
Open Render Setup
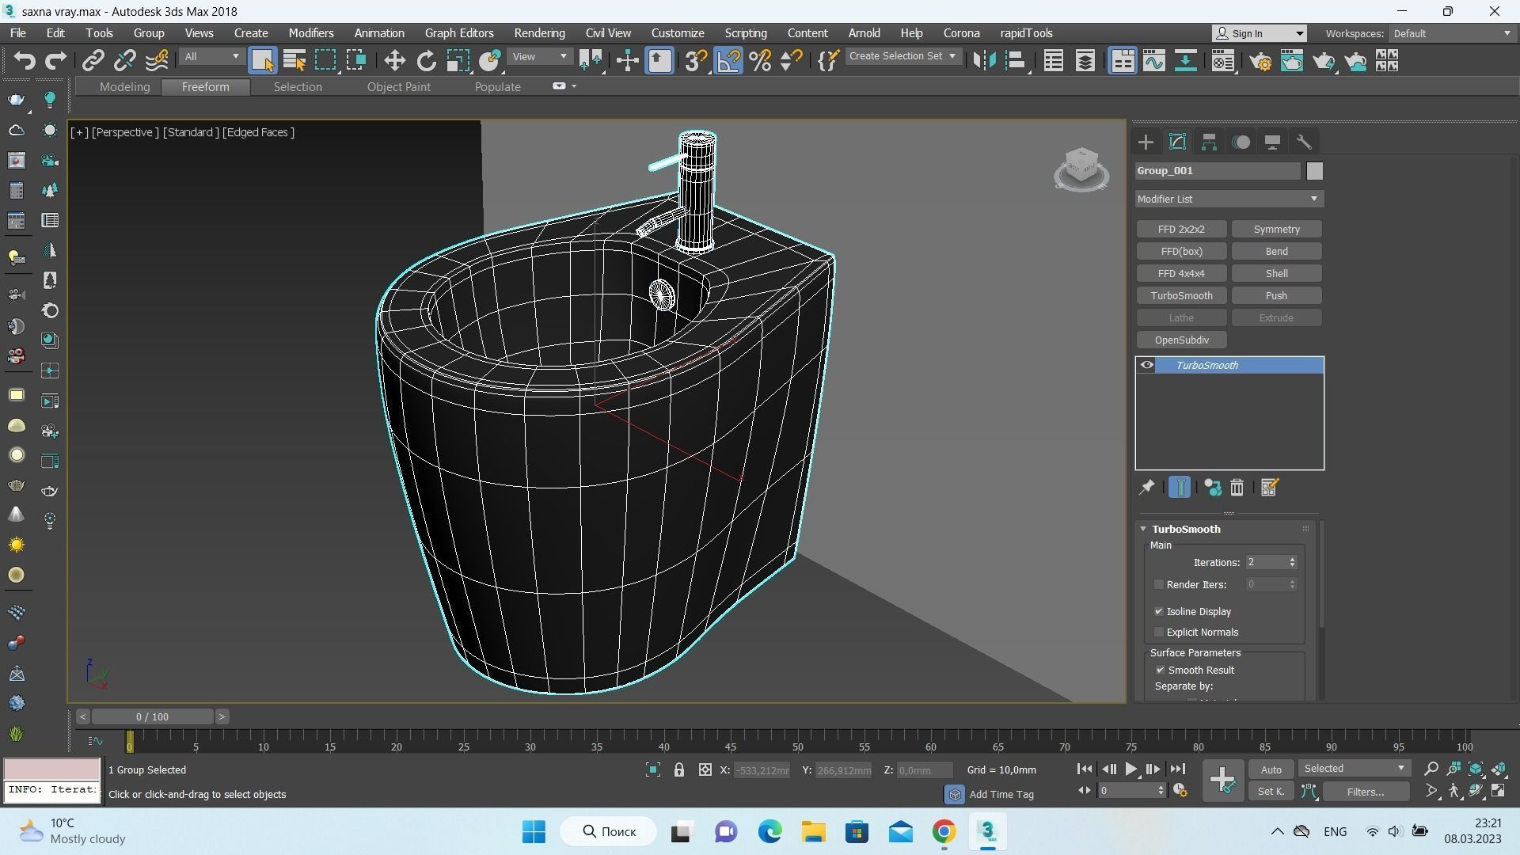tap(1260, 61)
